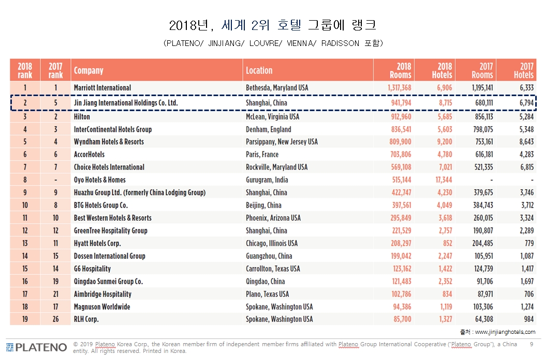Select Best Western Hotels & Resorts cell
The width and height of the screenshot is (544, 355).
coord(113,218)
